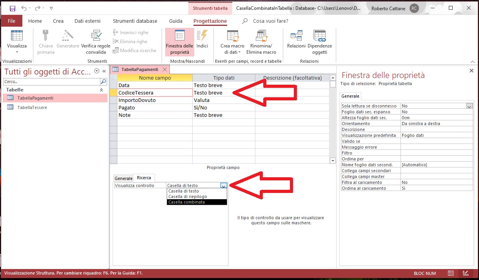Open Sola lettura se disconnesso dropdown
The image size is (479, 280).
469,106
